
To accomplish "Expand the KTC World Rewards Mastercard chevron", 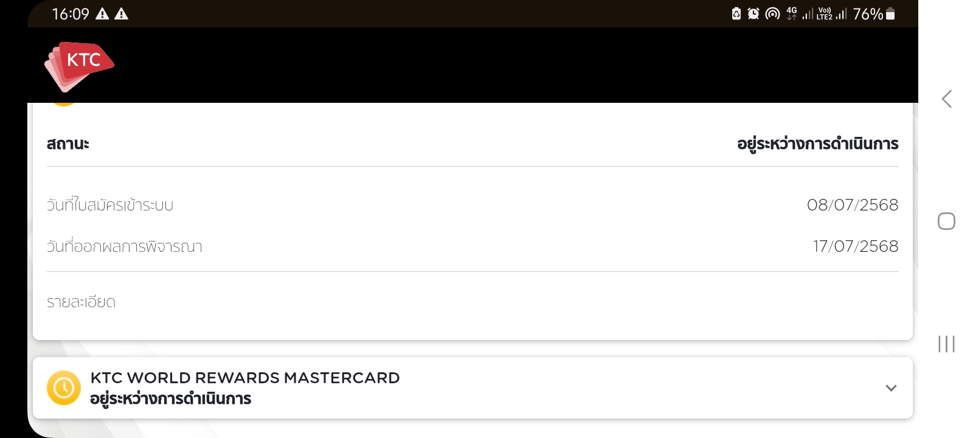I will pyautogui.click(x=891, y=388).
